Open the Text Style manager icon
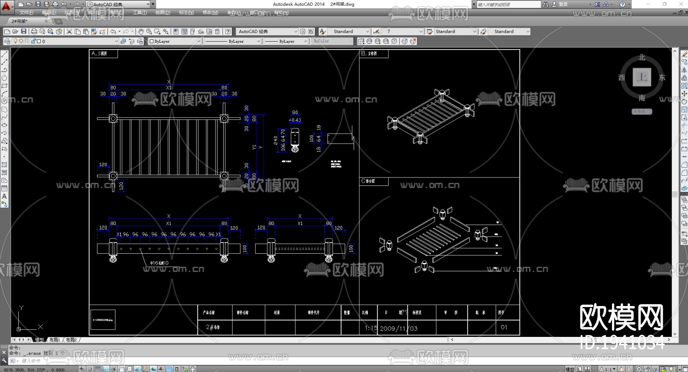The image size is (688, 372). [323, 31]
